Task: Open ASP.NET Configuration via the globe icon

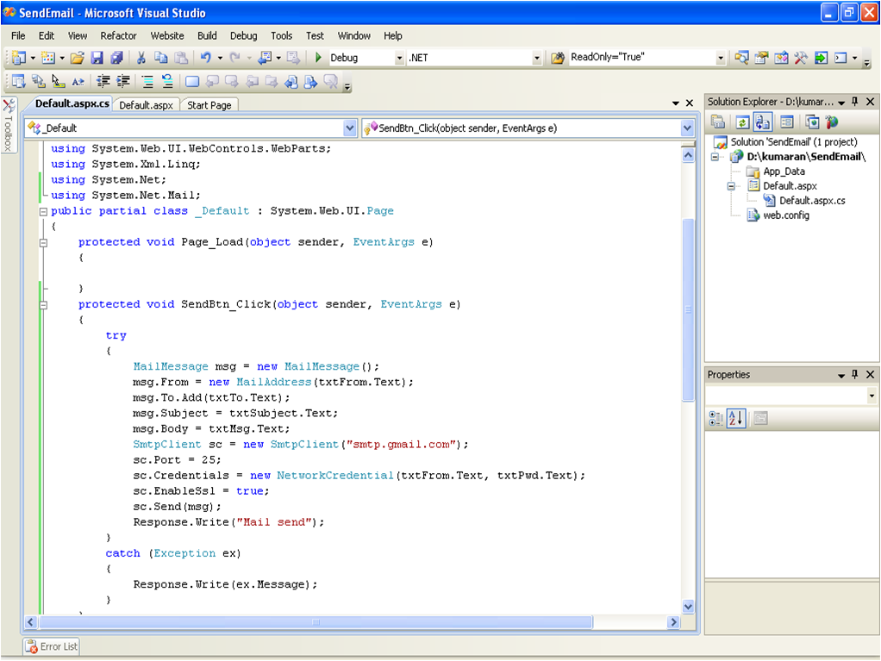Action: 833,121
